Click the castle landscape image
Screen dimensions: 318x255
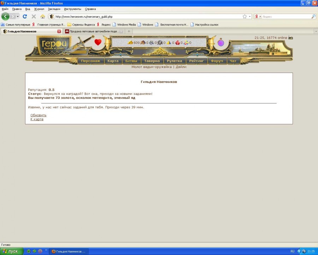pyautogui.click(x=261, y=49)
